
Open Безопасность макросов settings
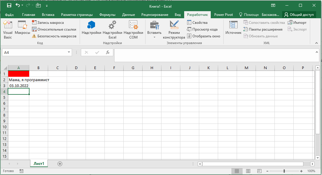(x=54, y=36)
